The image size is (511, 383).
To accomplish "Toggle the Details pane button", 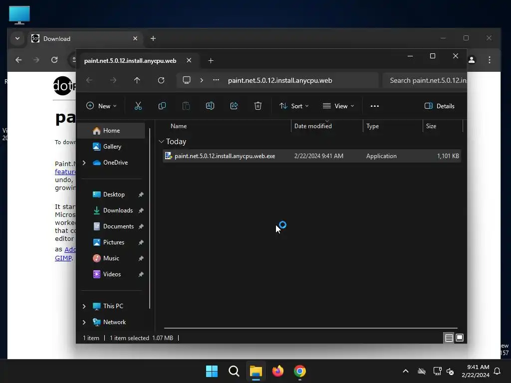I will coord(439,106).
